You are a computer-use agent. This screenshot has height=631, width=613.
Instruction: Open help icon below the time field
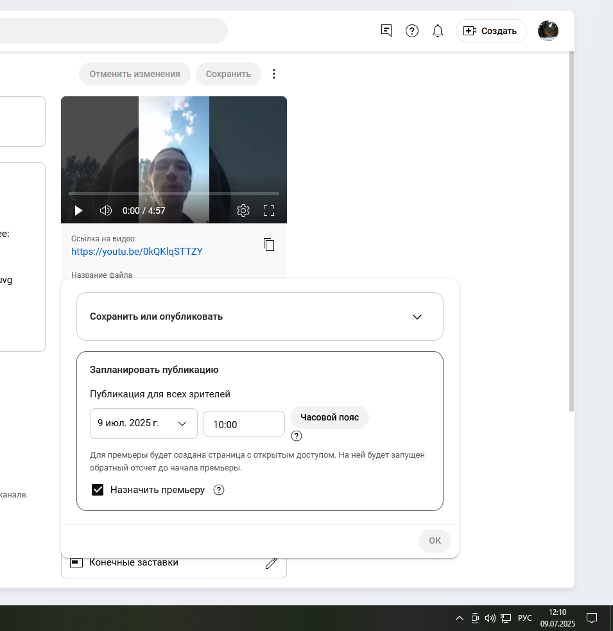point(296,436)
